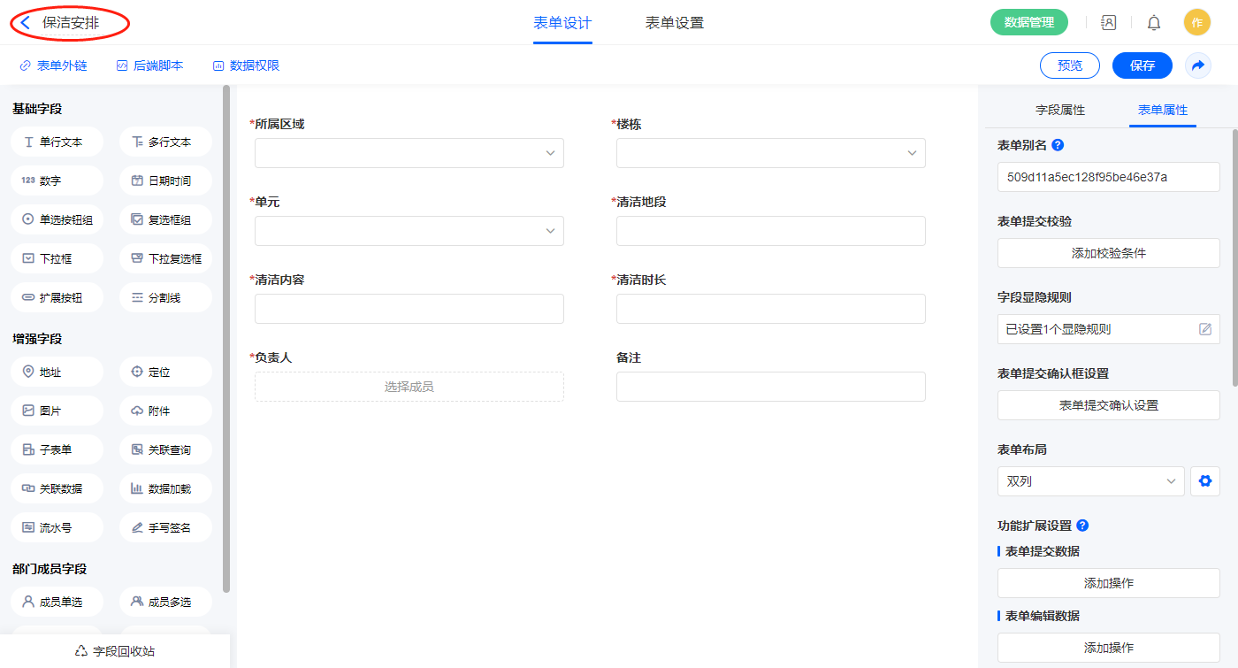Click the blue share arrow icon
The height and width of the screenshot is (668, 1238).
pyautogui.click(x=1198, y=65)
